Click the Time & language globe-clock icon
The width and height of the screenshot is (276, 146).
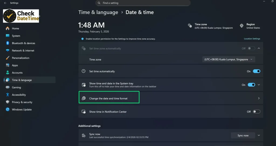[8, 80]
